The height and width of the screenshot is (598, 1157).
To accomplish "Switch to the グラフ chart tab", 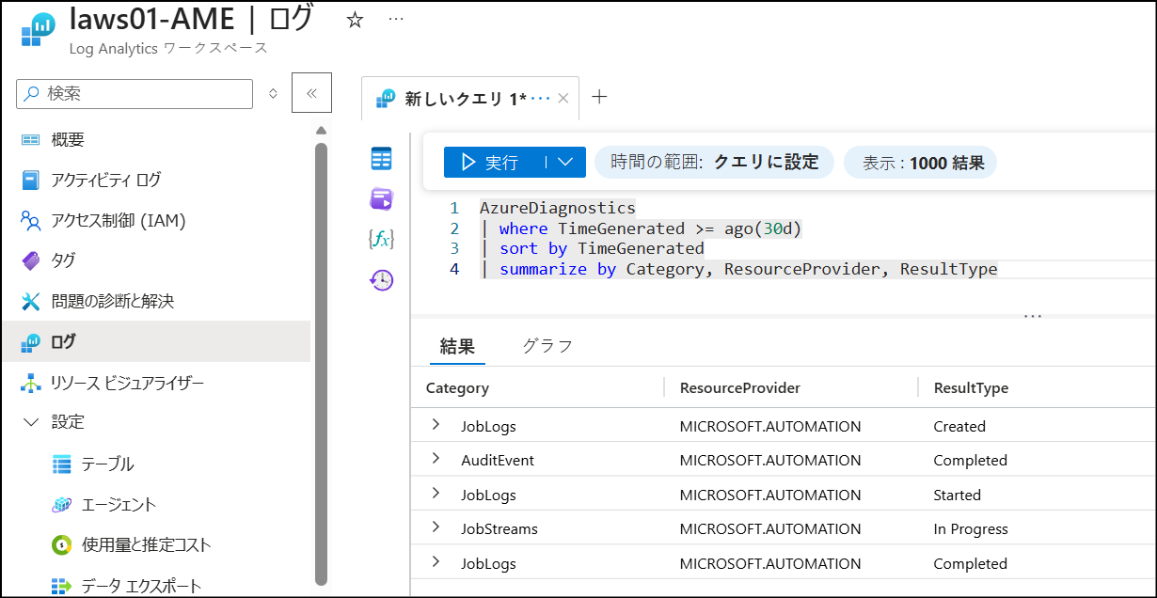I will coord(547,346).
